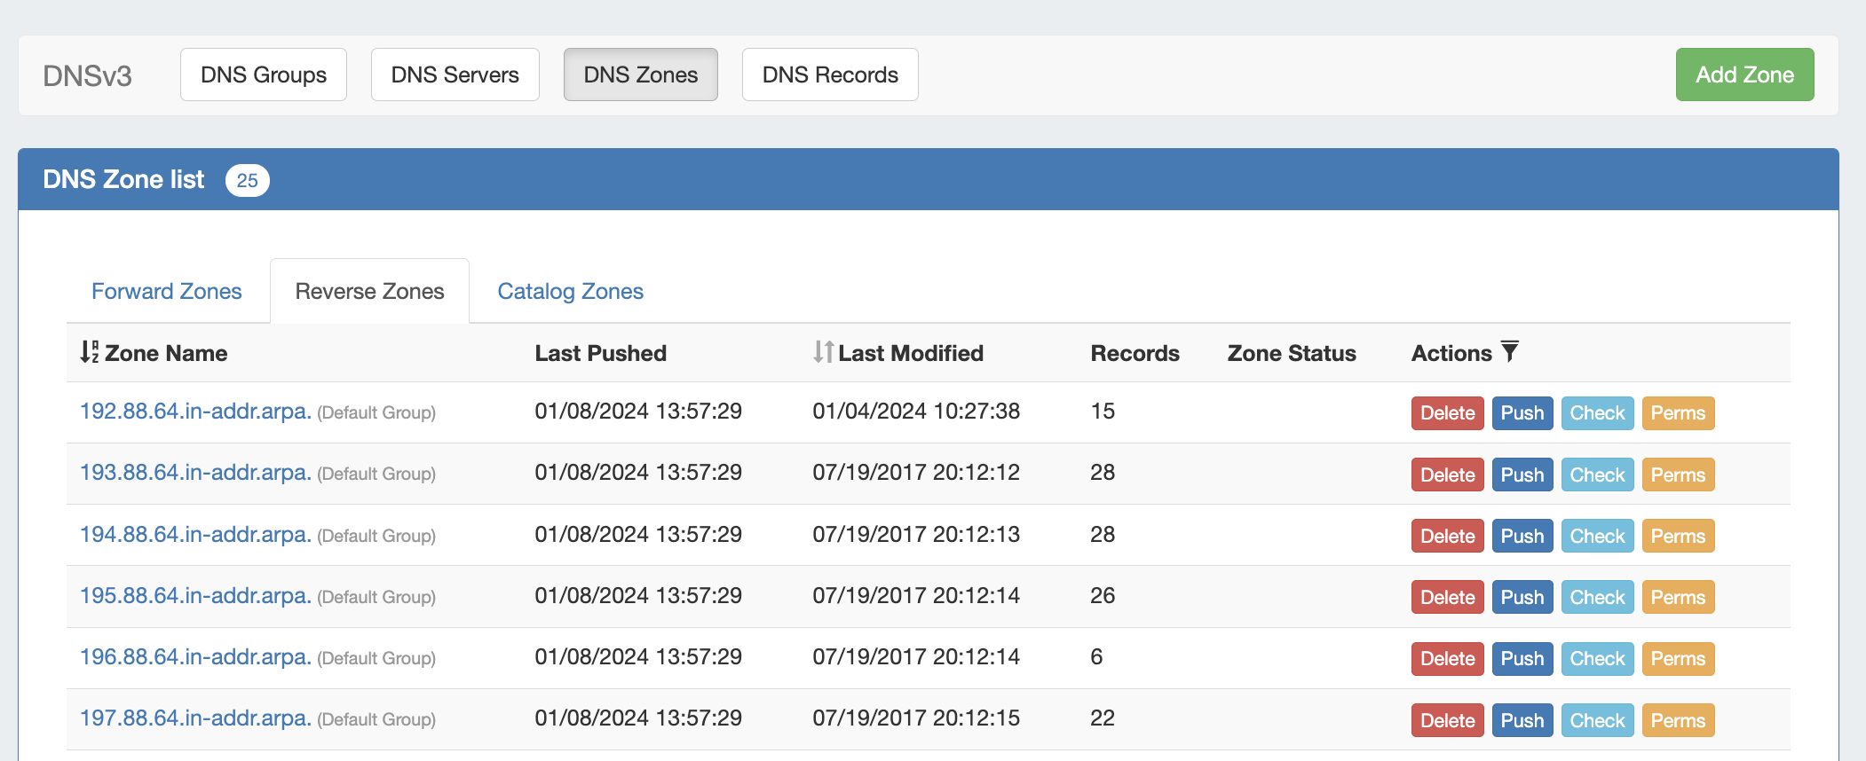Go to DNS Servers
Image resolution: width=1866 pixels, height=761 pixels.
click(455, 75)
